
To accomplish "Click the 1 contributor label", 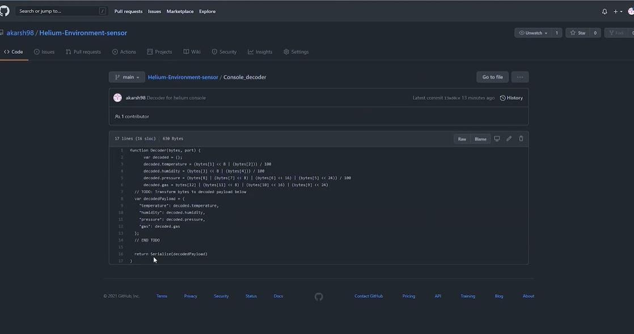I will (x=132, y=116).
